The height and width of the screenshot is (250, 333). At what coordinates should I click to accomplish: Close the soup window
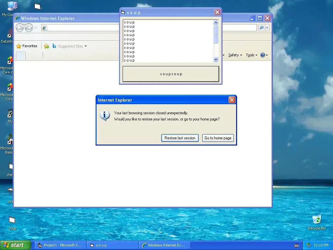217,12
